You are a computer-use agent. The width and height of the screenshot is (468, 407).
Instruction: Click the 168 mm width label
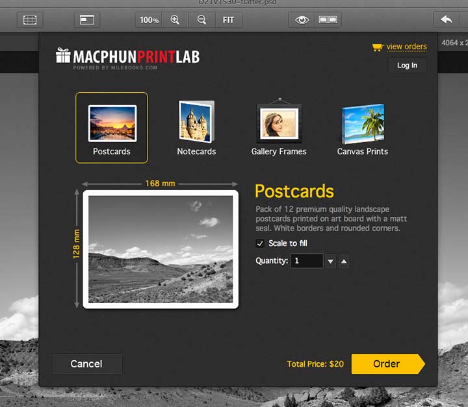click(x=161, y=183)
